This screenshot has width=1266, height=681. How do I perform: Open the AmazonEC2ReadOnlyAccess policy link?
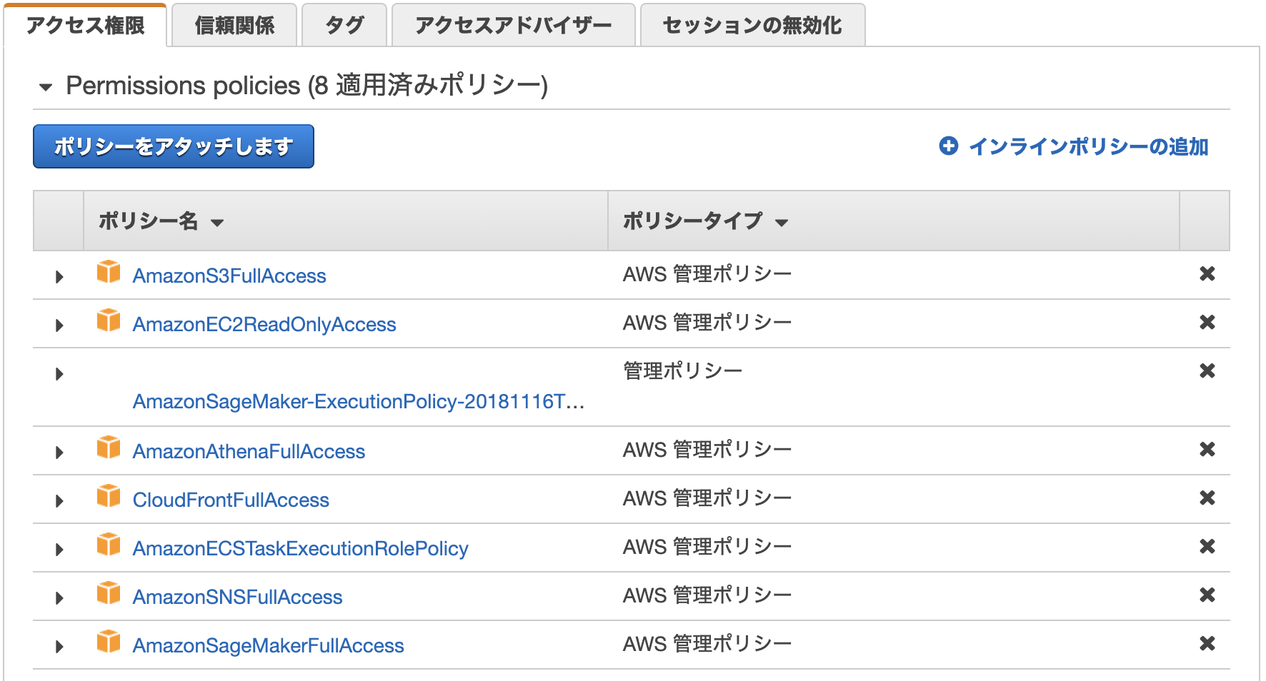tap(264, 324)
